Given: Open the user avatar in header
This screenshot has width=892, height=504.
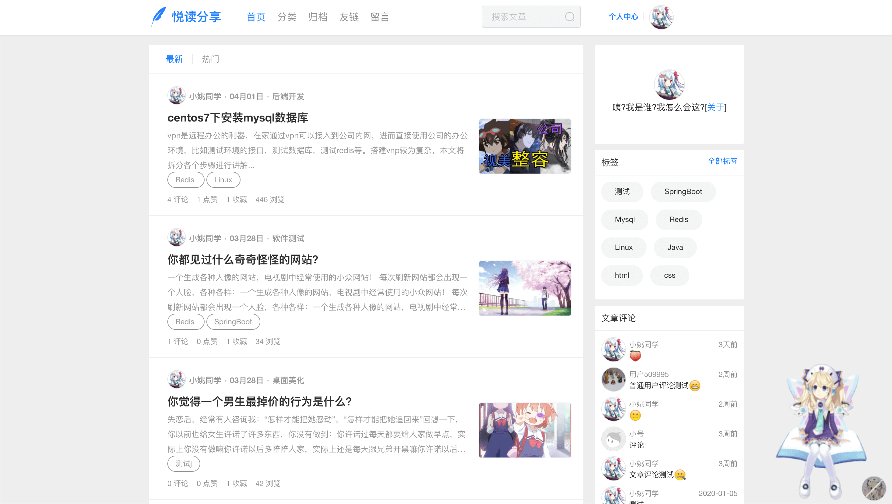Looking at the screenshot, I should pos(661,17).
